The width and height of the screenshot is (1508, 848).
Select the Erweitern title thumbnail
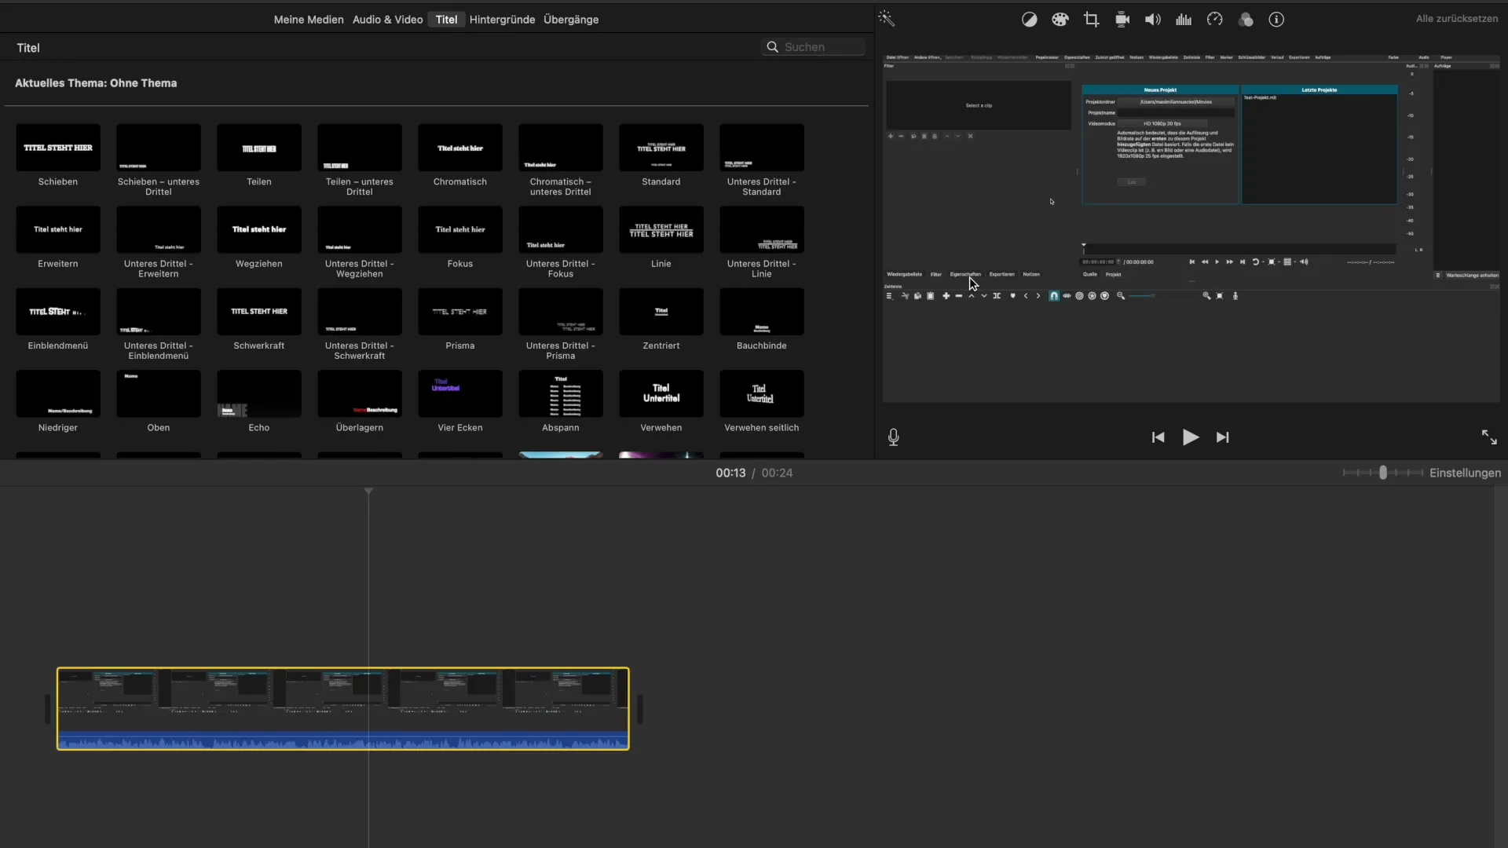pos(58,229)
